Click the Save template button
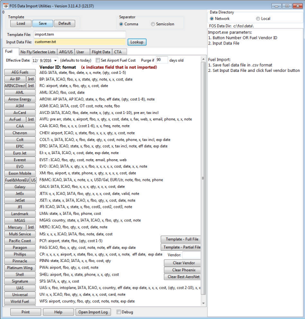The height and width of the screenshot is (319, 305). [43, 23]
